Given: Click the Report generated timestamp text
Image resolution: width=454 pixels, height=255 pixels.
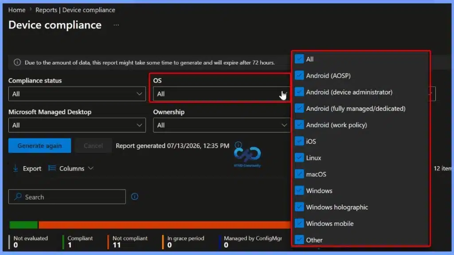Looking at the screenshot, I should (172, 146).
